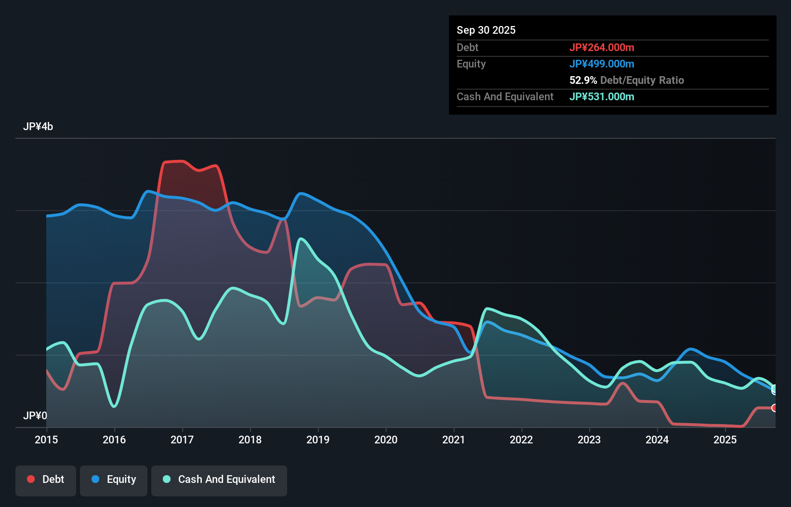Click the 2020 year label on the axis
Image resolution: width=791 pixels, height=507 pixels.
click(386, 440)
